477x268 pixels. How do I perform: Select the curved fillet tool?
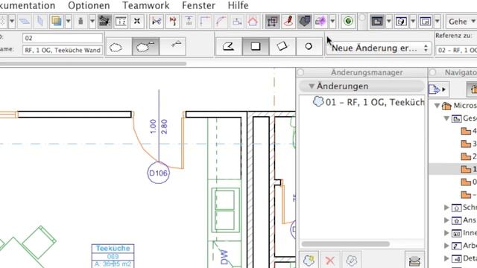[x=221, y=22]
